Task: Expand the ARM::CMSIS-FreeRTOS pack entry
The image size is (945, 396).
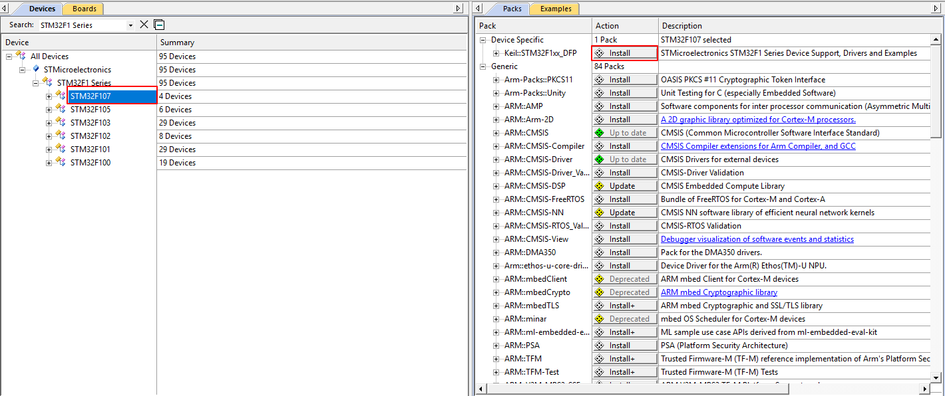Action: [x=497, y=199]
